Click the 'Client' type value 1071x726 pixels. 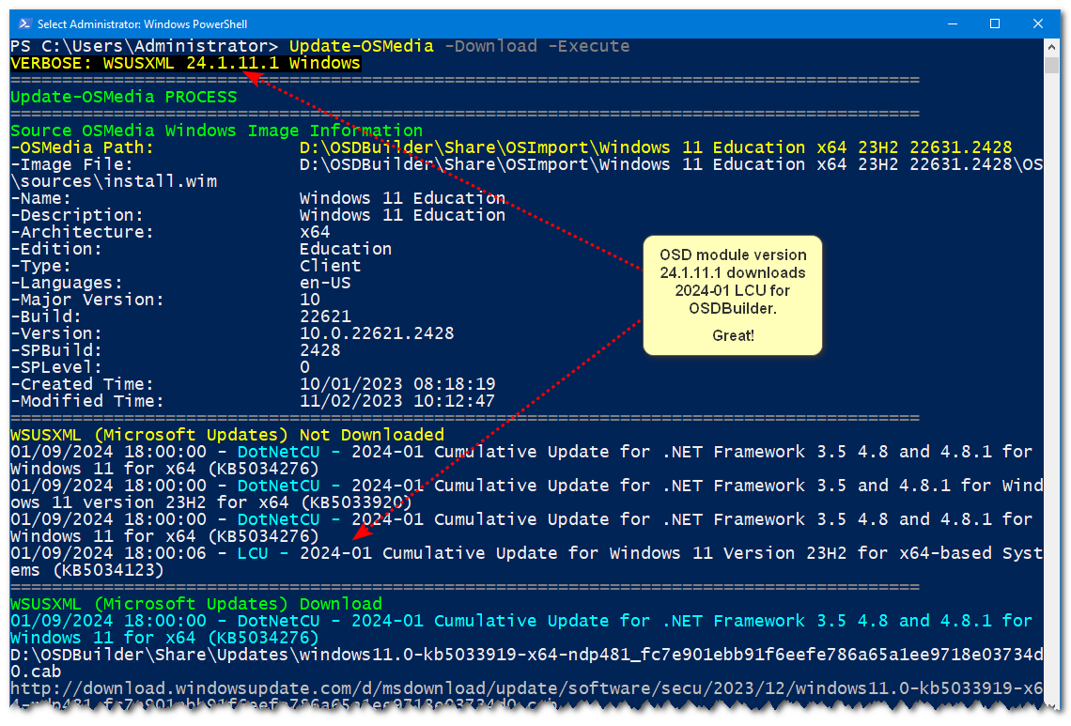tap(330, 266)
